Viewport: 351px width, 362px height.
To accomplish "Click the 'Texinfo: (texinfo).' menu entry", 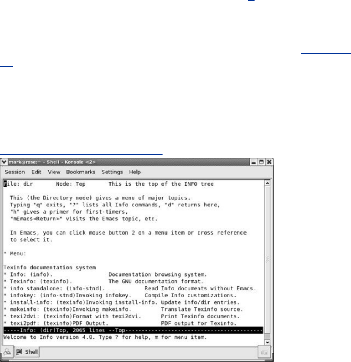I will (38, 282).
